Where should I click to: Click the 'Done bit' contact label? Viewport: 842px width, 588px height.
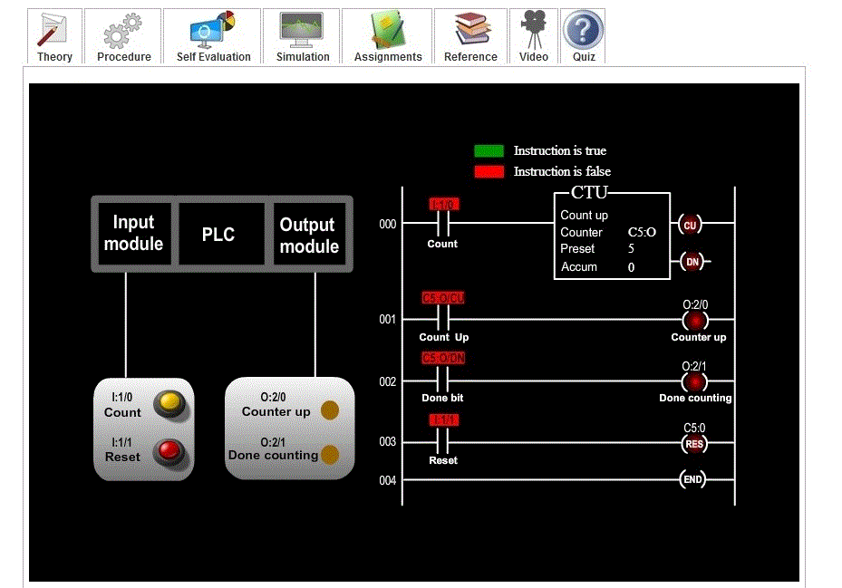(442, 398)
